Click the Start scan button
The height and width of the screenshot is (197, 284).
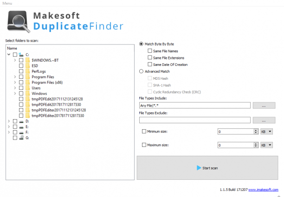pos(207,168)
